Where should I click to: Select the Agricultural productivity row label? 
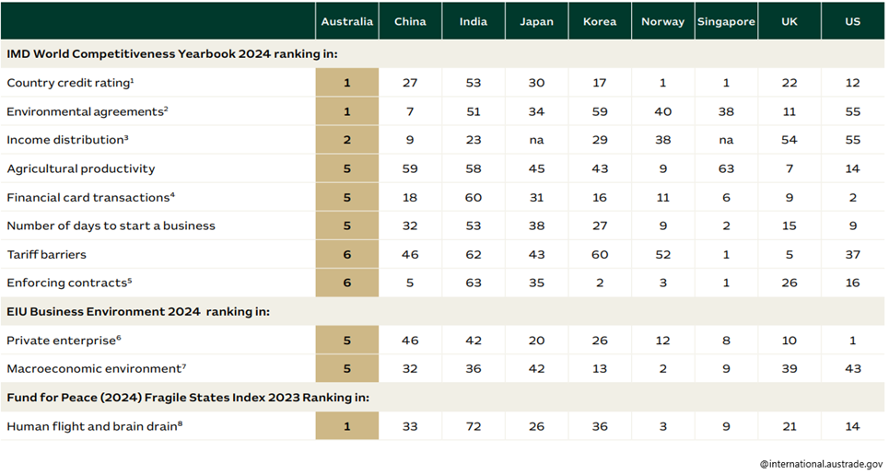click(81, 168)
